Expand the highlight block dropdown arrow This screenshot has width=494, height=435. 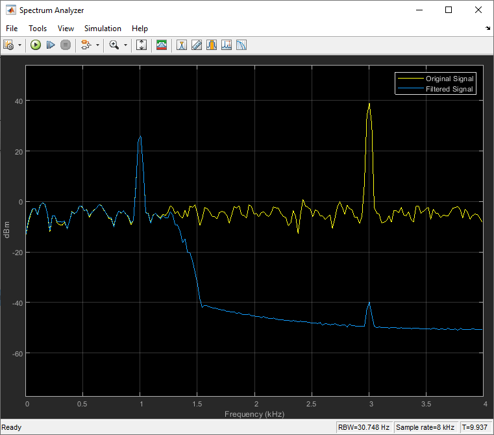pos(97,45)
